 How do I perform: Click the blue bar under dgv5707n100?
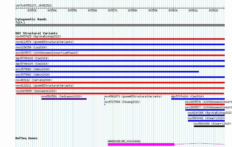coord(198,99)
